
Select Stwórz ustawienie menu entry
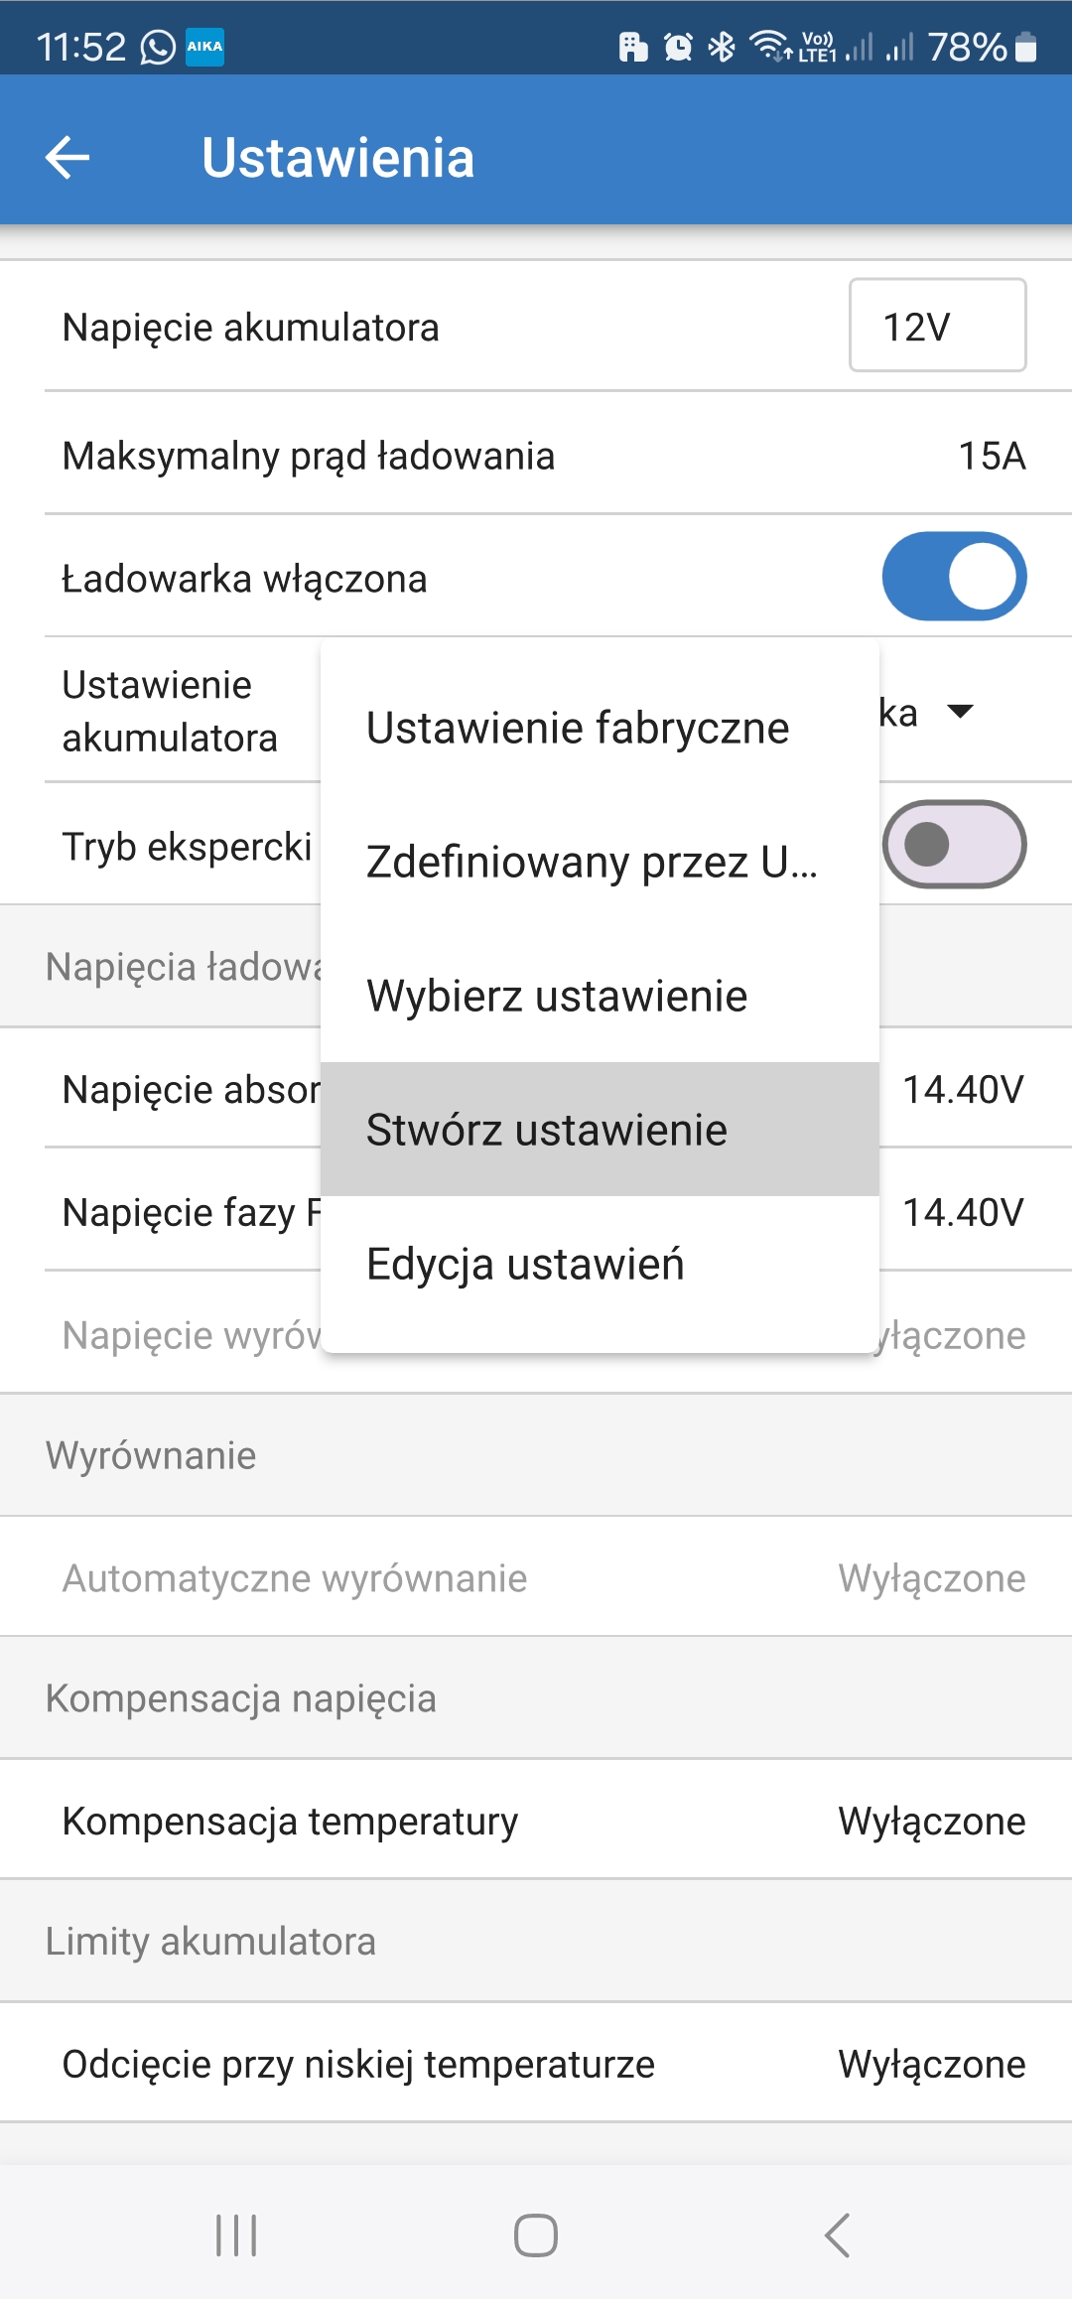(547, 1130)
